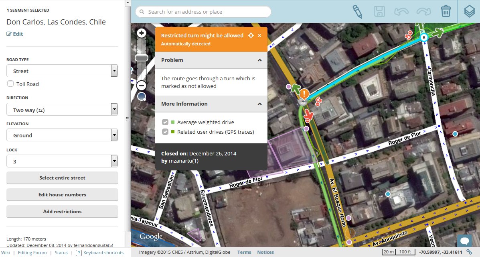Click the Google logo on map
The height and width of the screenshot is (257, 480).
(x=151, y=237)
